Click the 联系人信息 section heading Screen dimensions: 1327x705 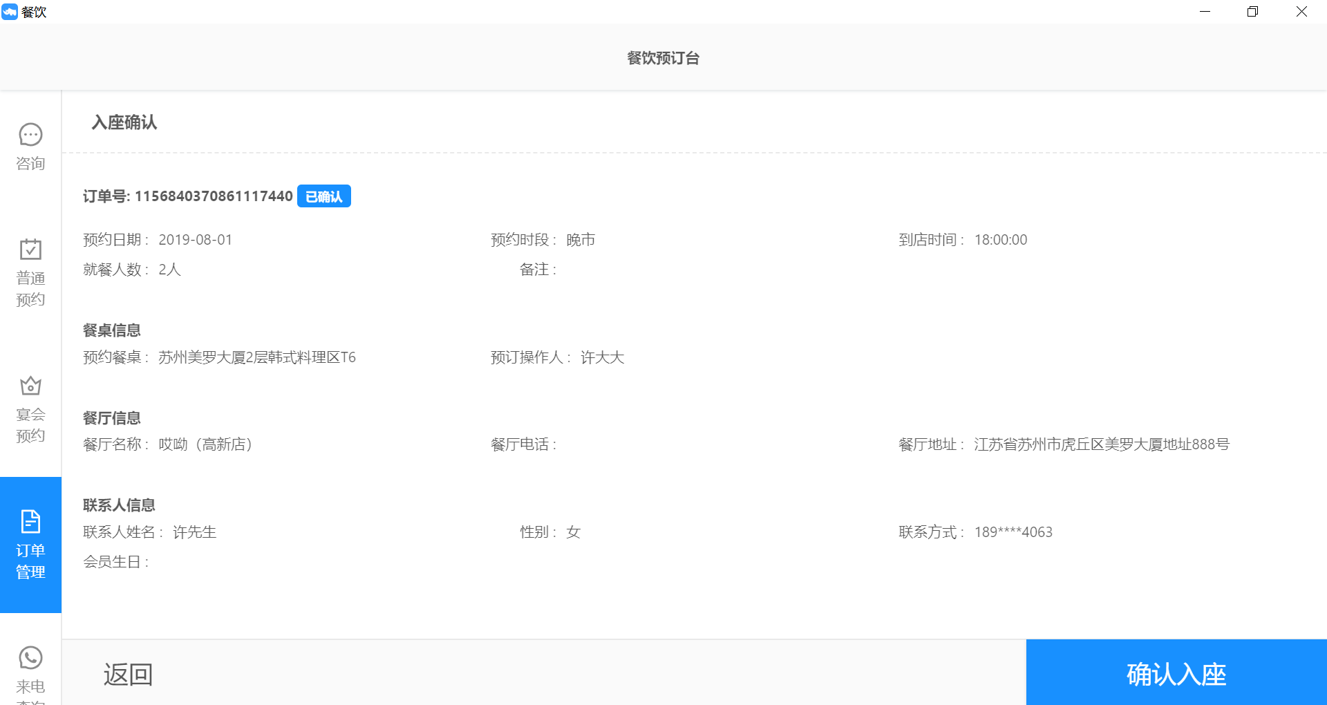pyautogui.click(x=119, y=505)
